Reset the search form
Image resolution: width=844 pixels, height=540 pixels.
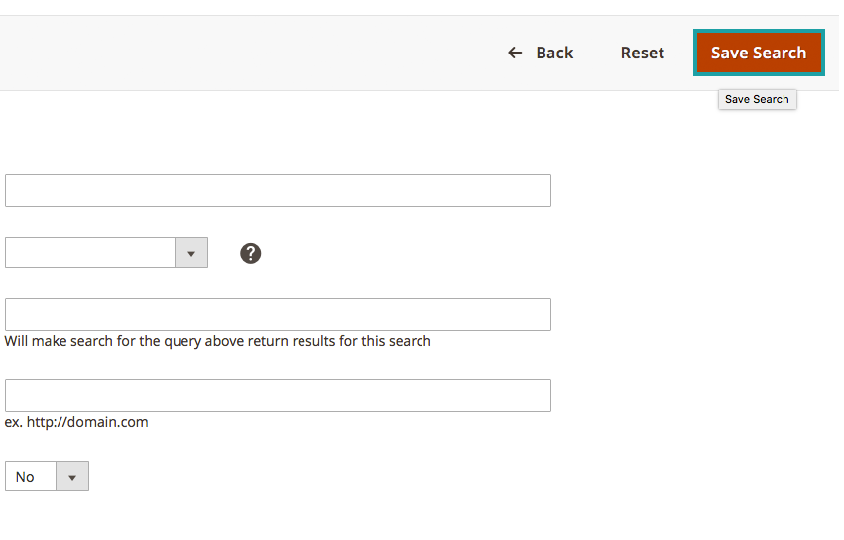pyautogui.click(x=642, y=53)
